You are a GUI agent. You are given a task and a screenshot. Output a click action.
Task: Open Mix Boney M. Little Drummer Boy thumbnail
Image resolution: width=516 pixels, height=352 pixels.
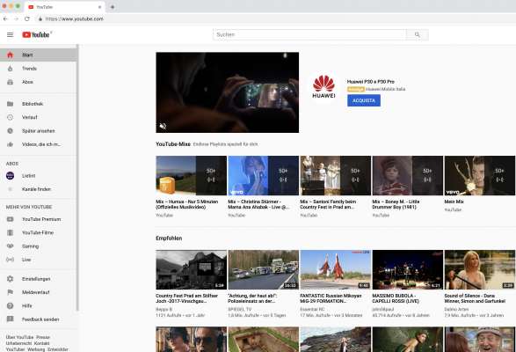point(407,176)
